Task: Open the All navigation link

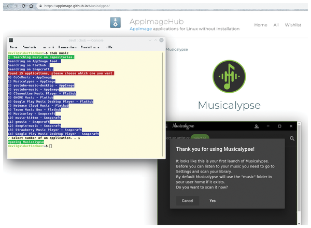Action: click(x=276, y=25)
